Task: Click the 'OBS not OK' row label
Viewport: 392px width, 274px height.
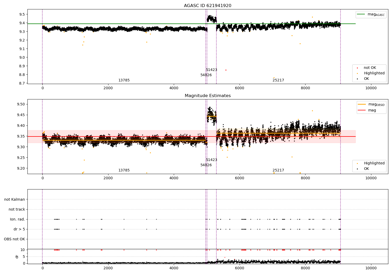Action: (15, 239)
